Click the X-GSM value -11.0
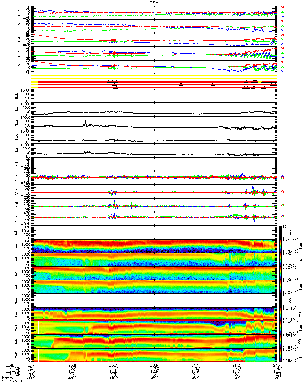 coord(113,368)
